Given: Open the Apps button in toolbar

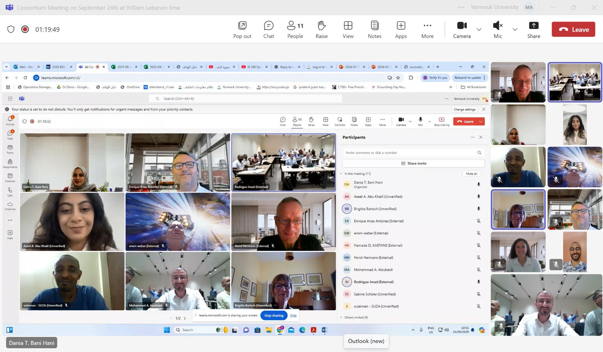Looking at the screenshot, I should coord(401,30).
